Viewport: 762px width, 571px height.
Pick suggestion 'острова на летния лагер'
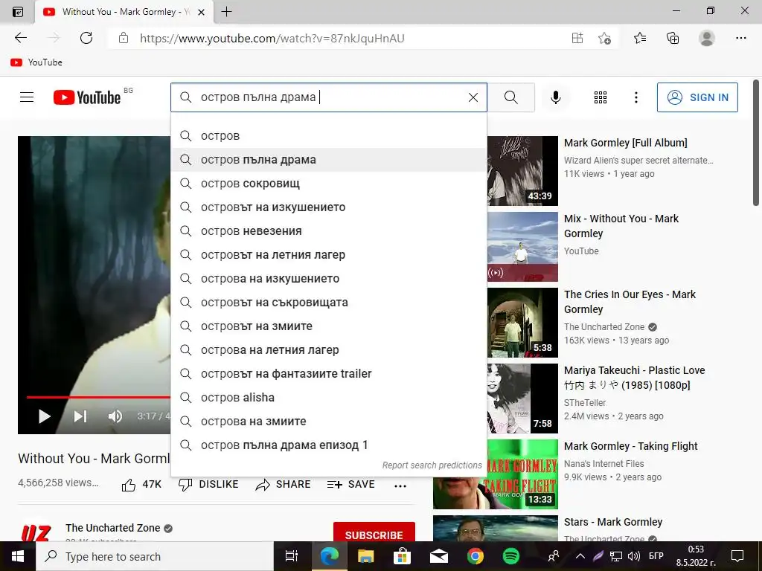point(329,350)
